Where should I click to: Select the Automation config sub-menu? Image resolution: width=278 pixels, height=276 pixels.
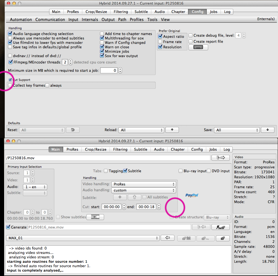21,20
